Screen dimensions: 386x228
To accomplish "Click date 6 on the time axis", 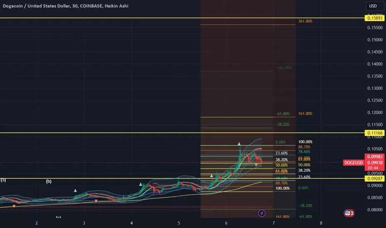I will point(226,223).
